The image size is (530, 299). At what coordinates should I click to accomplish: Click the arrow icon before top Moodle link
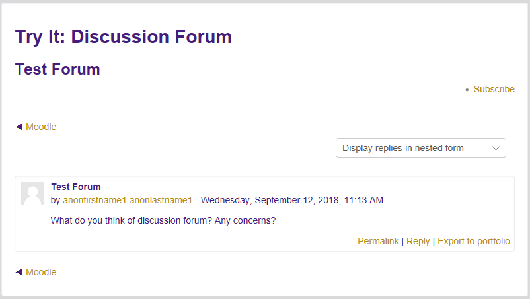point(19,127)
